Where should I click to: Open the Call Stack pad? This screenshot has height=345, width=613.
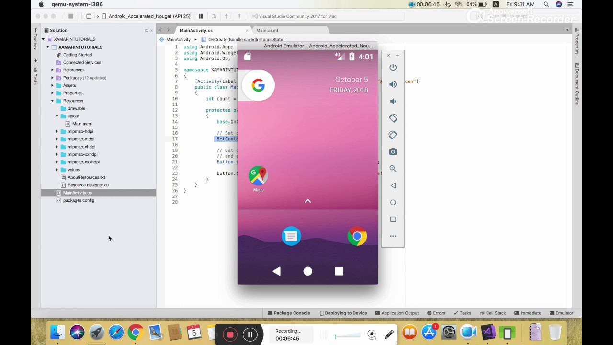[492, 313]
